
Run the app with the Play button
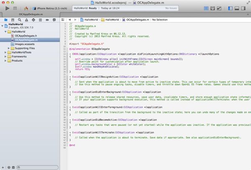(x=7, y=8)
